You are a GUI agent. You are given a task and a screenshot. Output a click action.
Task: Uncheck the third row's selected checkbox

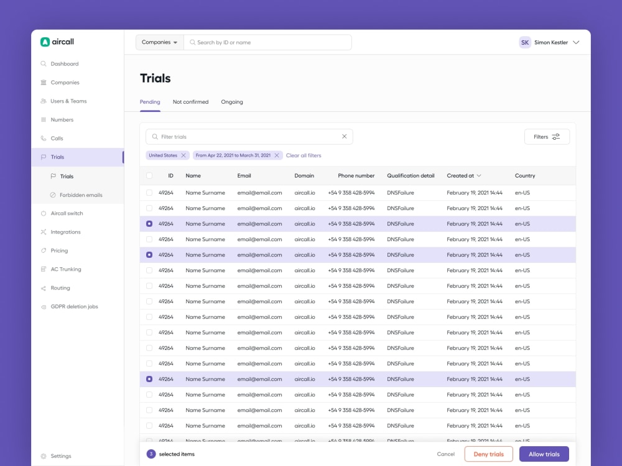pyautogui.click(x=149, y=224)
